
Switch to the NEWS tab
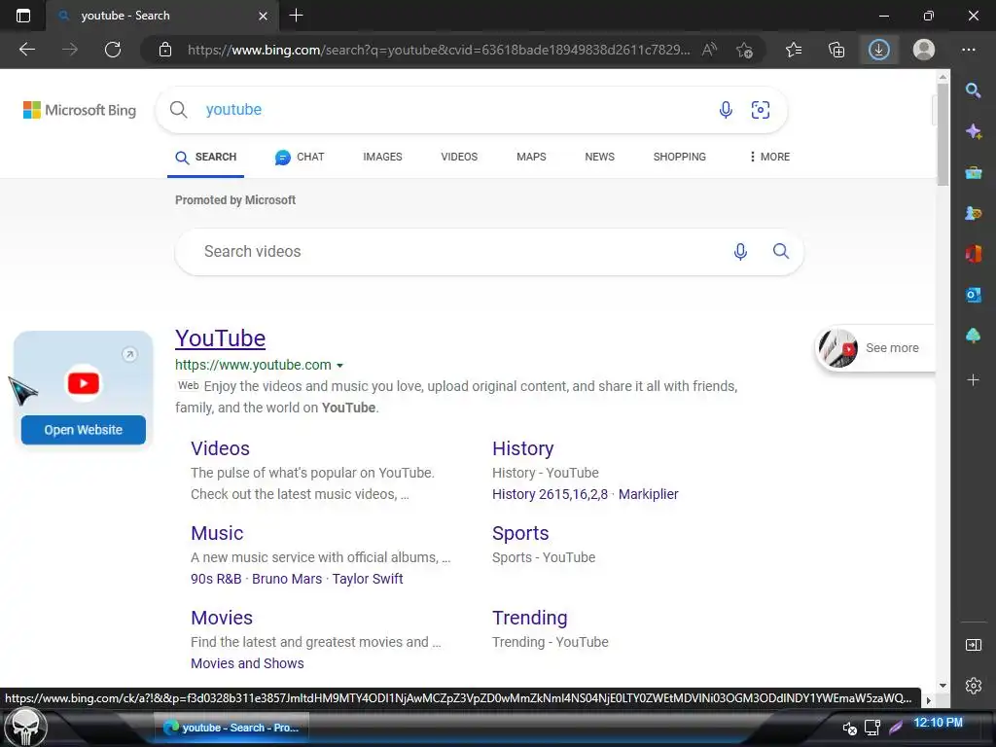click(x=599, y=157)
